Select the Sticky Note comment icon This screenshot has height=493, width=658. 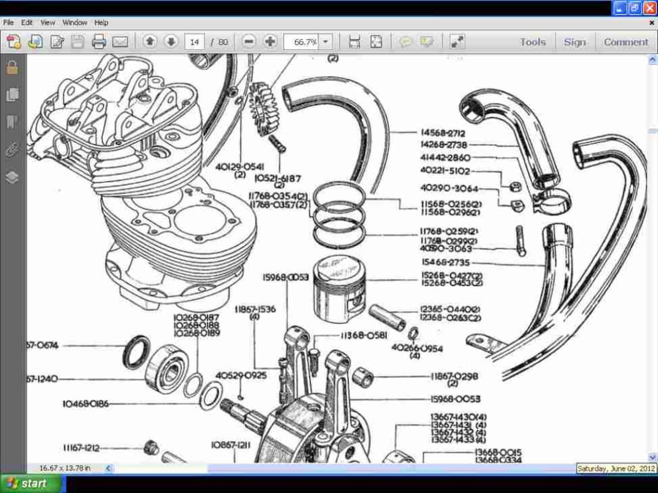[406, 41]
